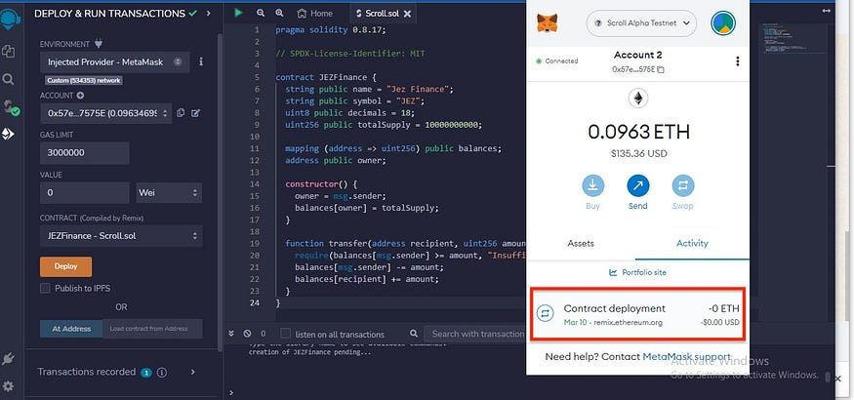The image size is (854, 400).
Task: Click the Load contract from Address field
Action: pos(152,329)
